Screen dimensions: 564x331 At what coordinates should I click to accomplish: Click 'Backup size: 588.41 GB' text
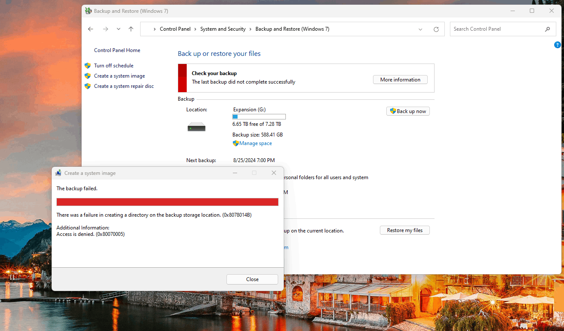pos(258,135)
